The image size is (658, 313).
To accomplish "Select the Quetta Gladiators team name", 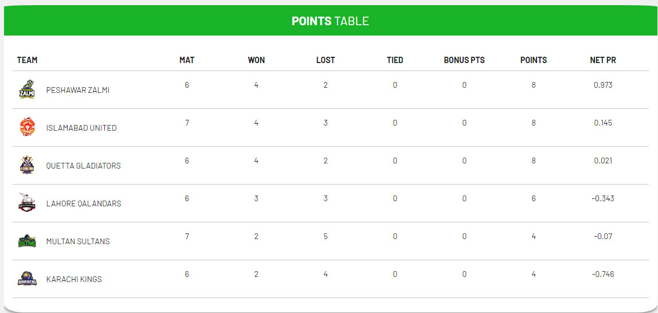I will point(84,166).
